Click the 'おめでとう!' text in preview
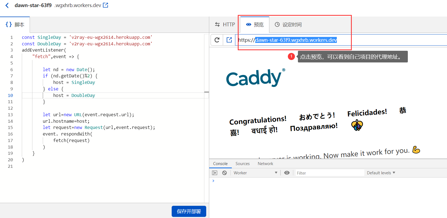This screenshot has height=218, width=447. coord(317,116)
